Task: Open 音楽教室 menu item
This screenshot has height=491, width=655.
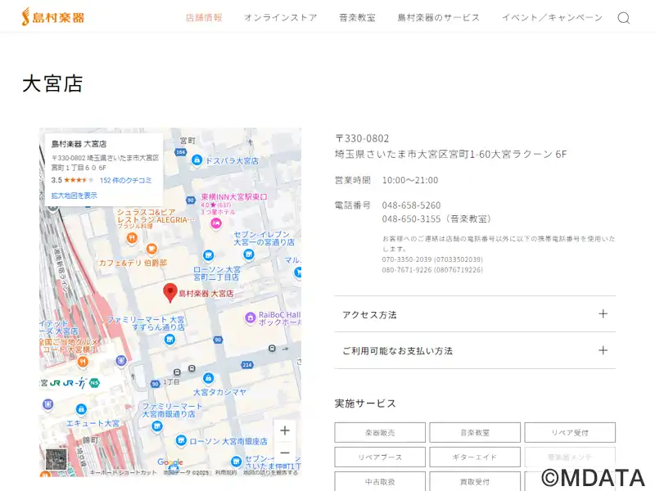Action: pos(358,17)
